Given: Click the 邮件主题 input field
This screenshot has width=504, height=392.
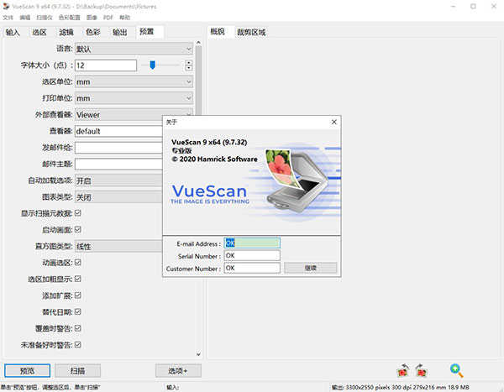Looking at the screenshot, I should [x=119, y=164].
